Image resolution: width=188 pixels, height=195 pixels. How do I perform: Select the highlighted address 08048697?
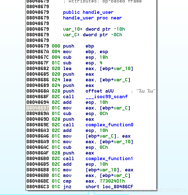pos(38,108)
